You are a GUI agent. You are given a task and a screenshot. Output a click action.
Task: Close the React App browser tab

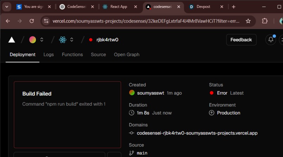[x=136, y=7]
